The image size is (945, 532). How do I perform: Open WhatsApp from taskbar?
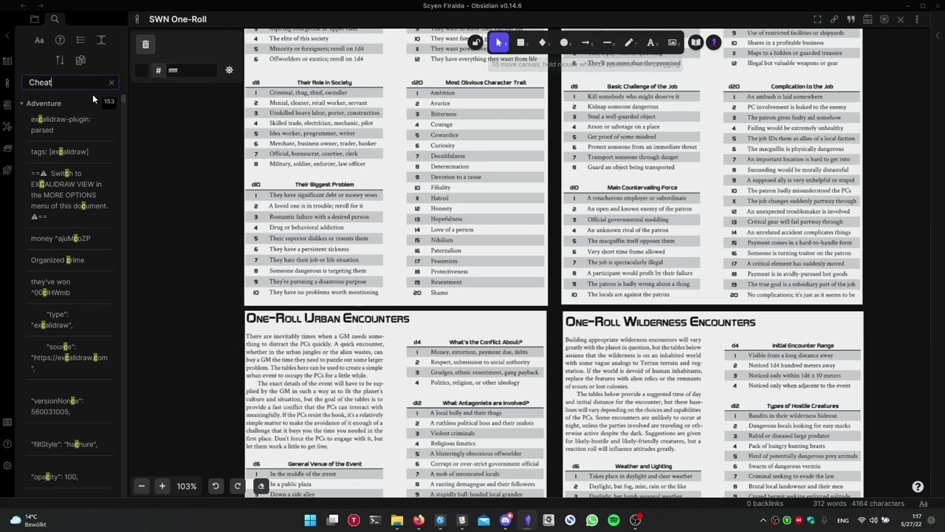[592, 520]
